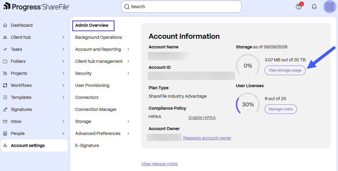Screen dimensions: 338x171
Task: Expand the Projects sidebar chevron
Action: (x=63, y=73)
